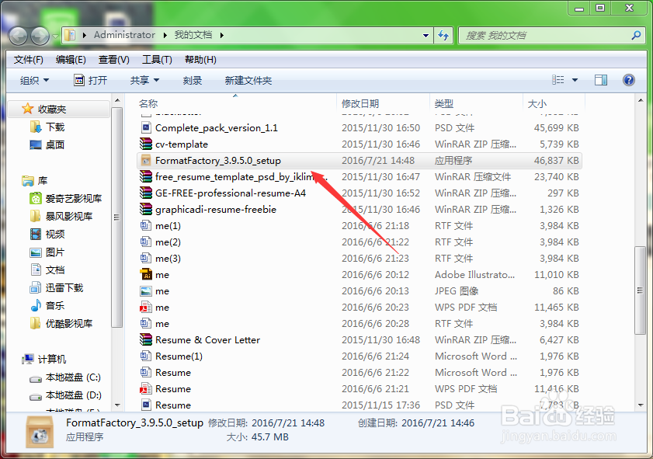653x459 pixels.
Task: Click the 本地磁盘 (D:) drive icon
Action: pyautogui.click(x=36, y=396)
